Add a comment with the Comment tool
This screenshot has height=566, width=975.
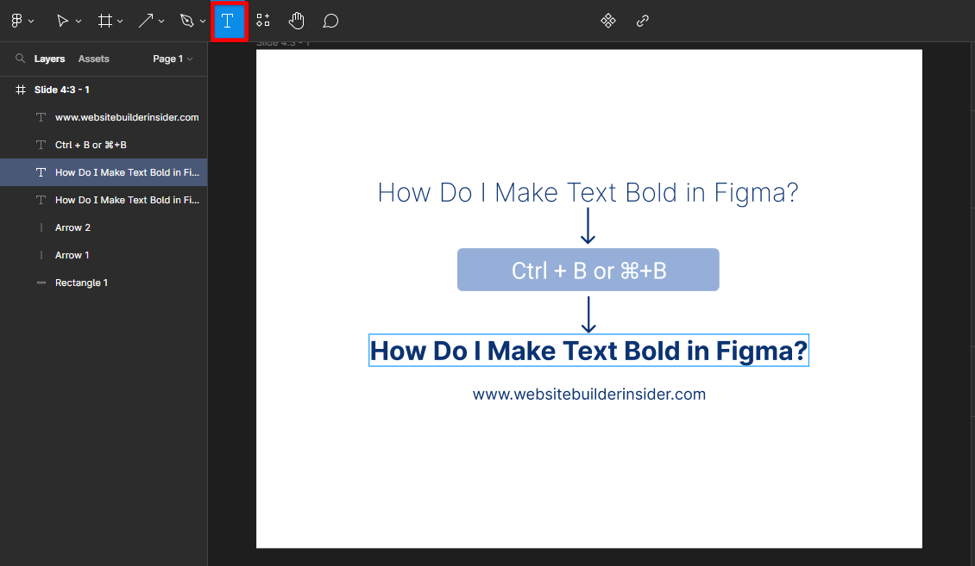pyautogui.click(x=330, y=20)
